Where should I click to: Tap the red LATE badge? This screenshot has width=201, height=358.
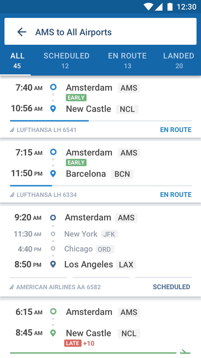73,343
